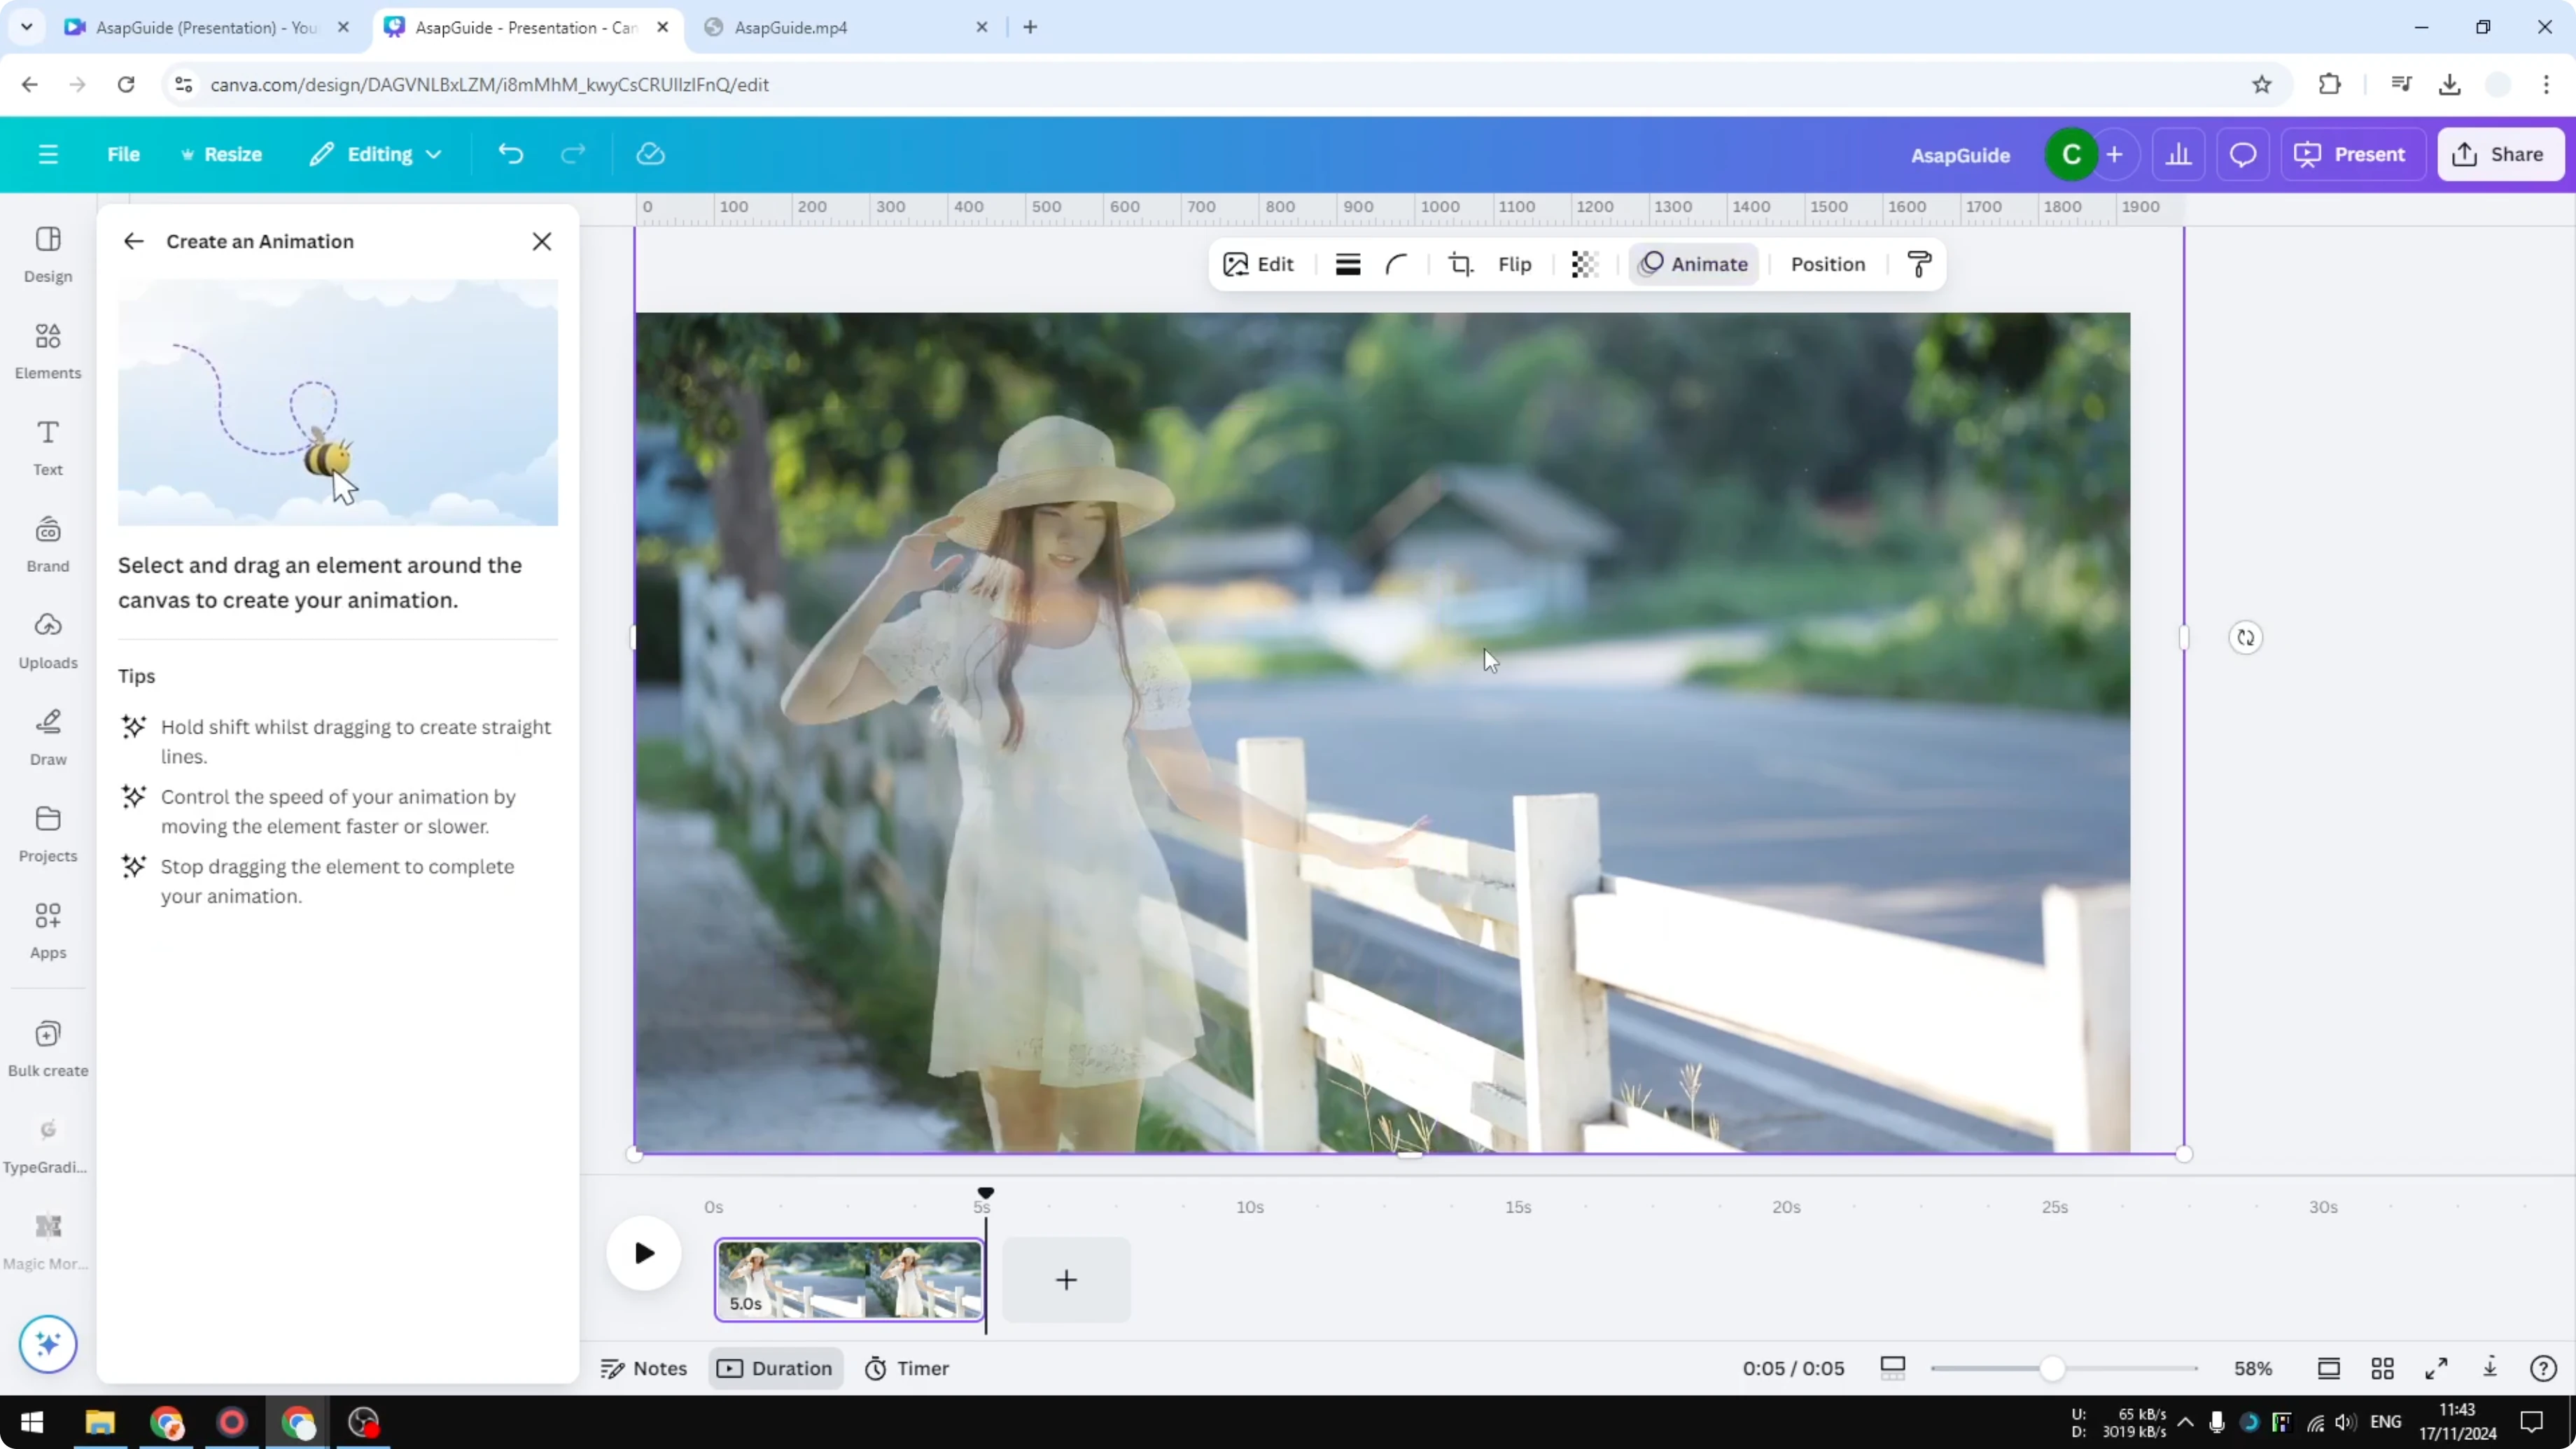Select the Copy style roller icon

pyautogui.click(x=1918, y=264)
